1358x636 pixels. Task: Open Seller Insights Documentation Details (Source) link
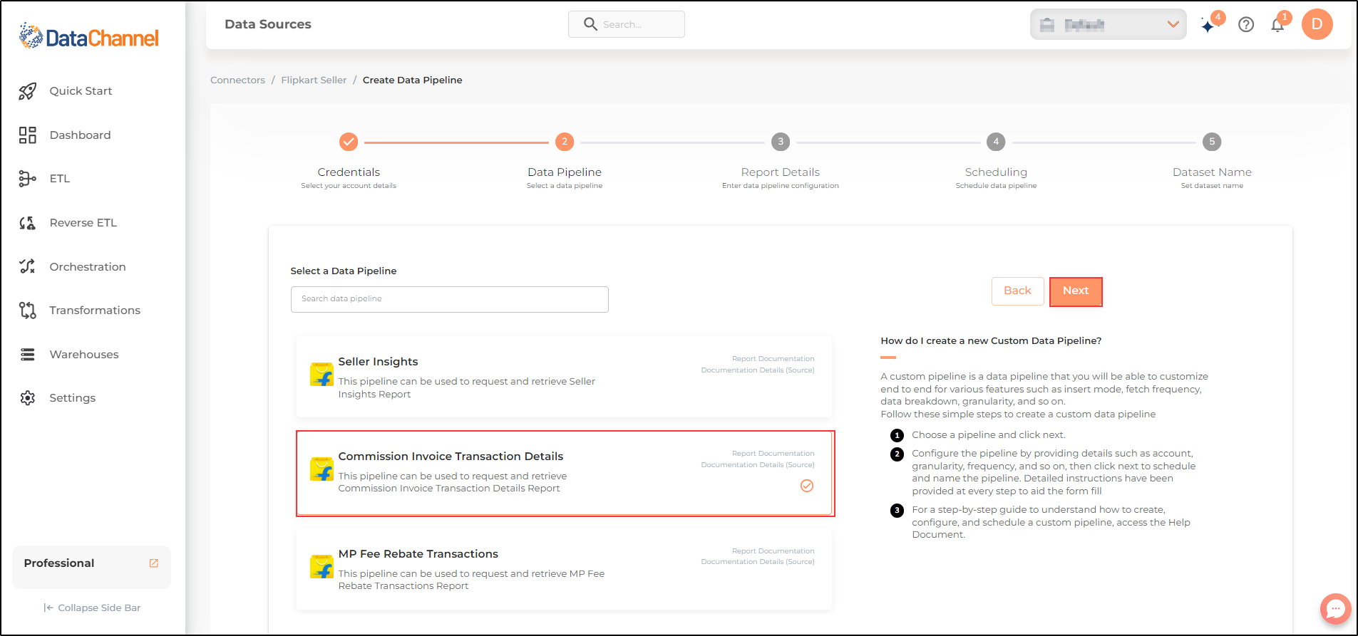tap(757, 370)
